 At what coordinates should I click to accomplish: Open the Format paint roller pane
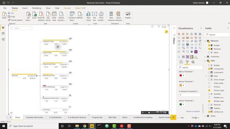coord(187,62)
